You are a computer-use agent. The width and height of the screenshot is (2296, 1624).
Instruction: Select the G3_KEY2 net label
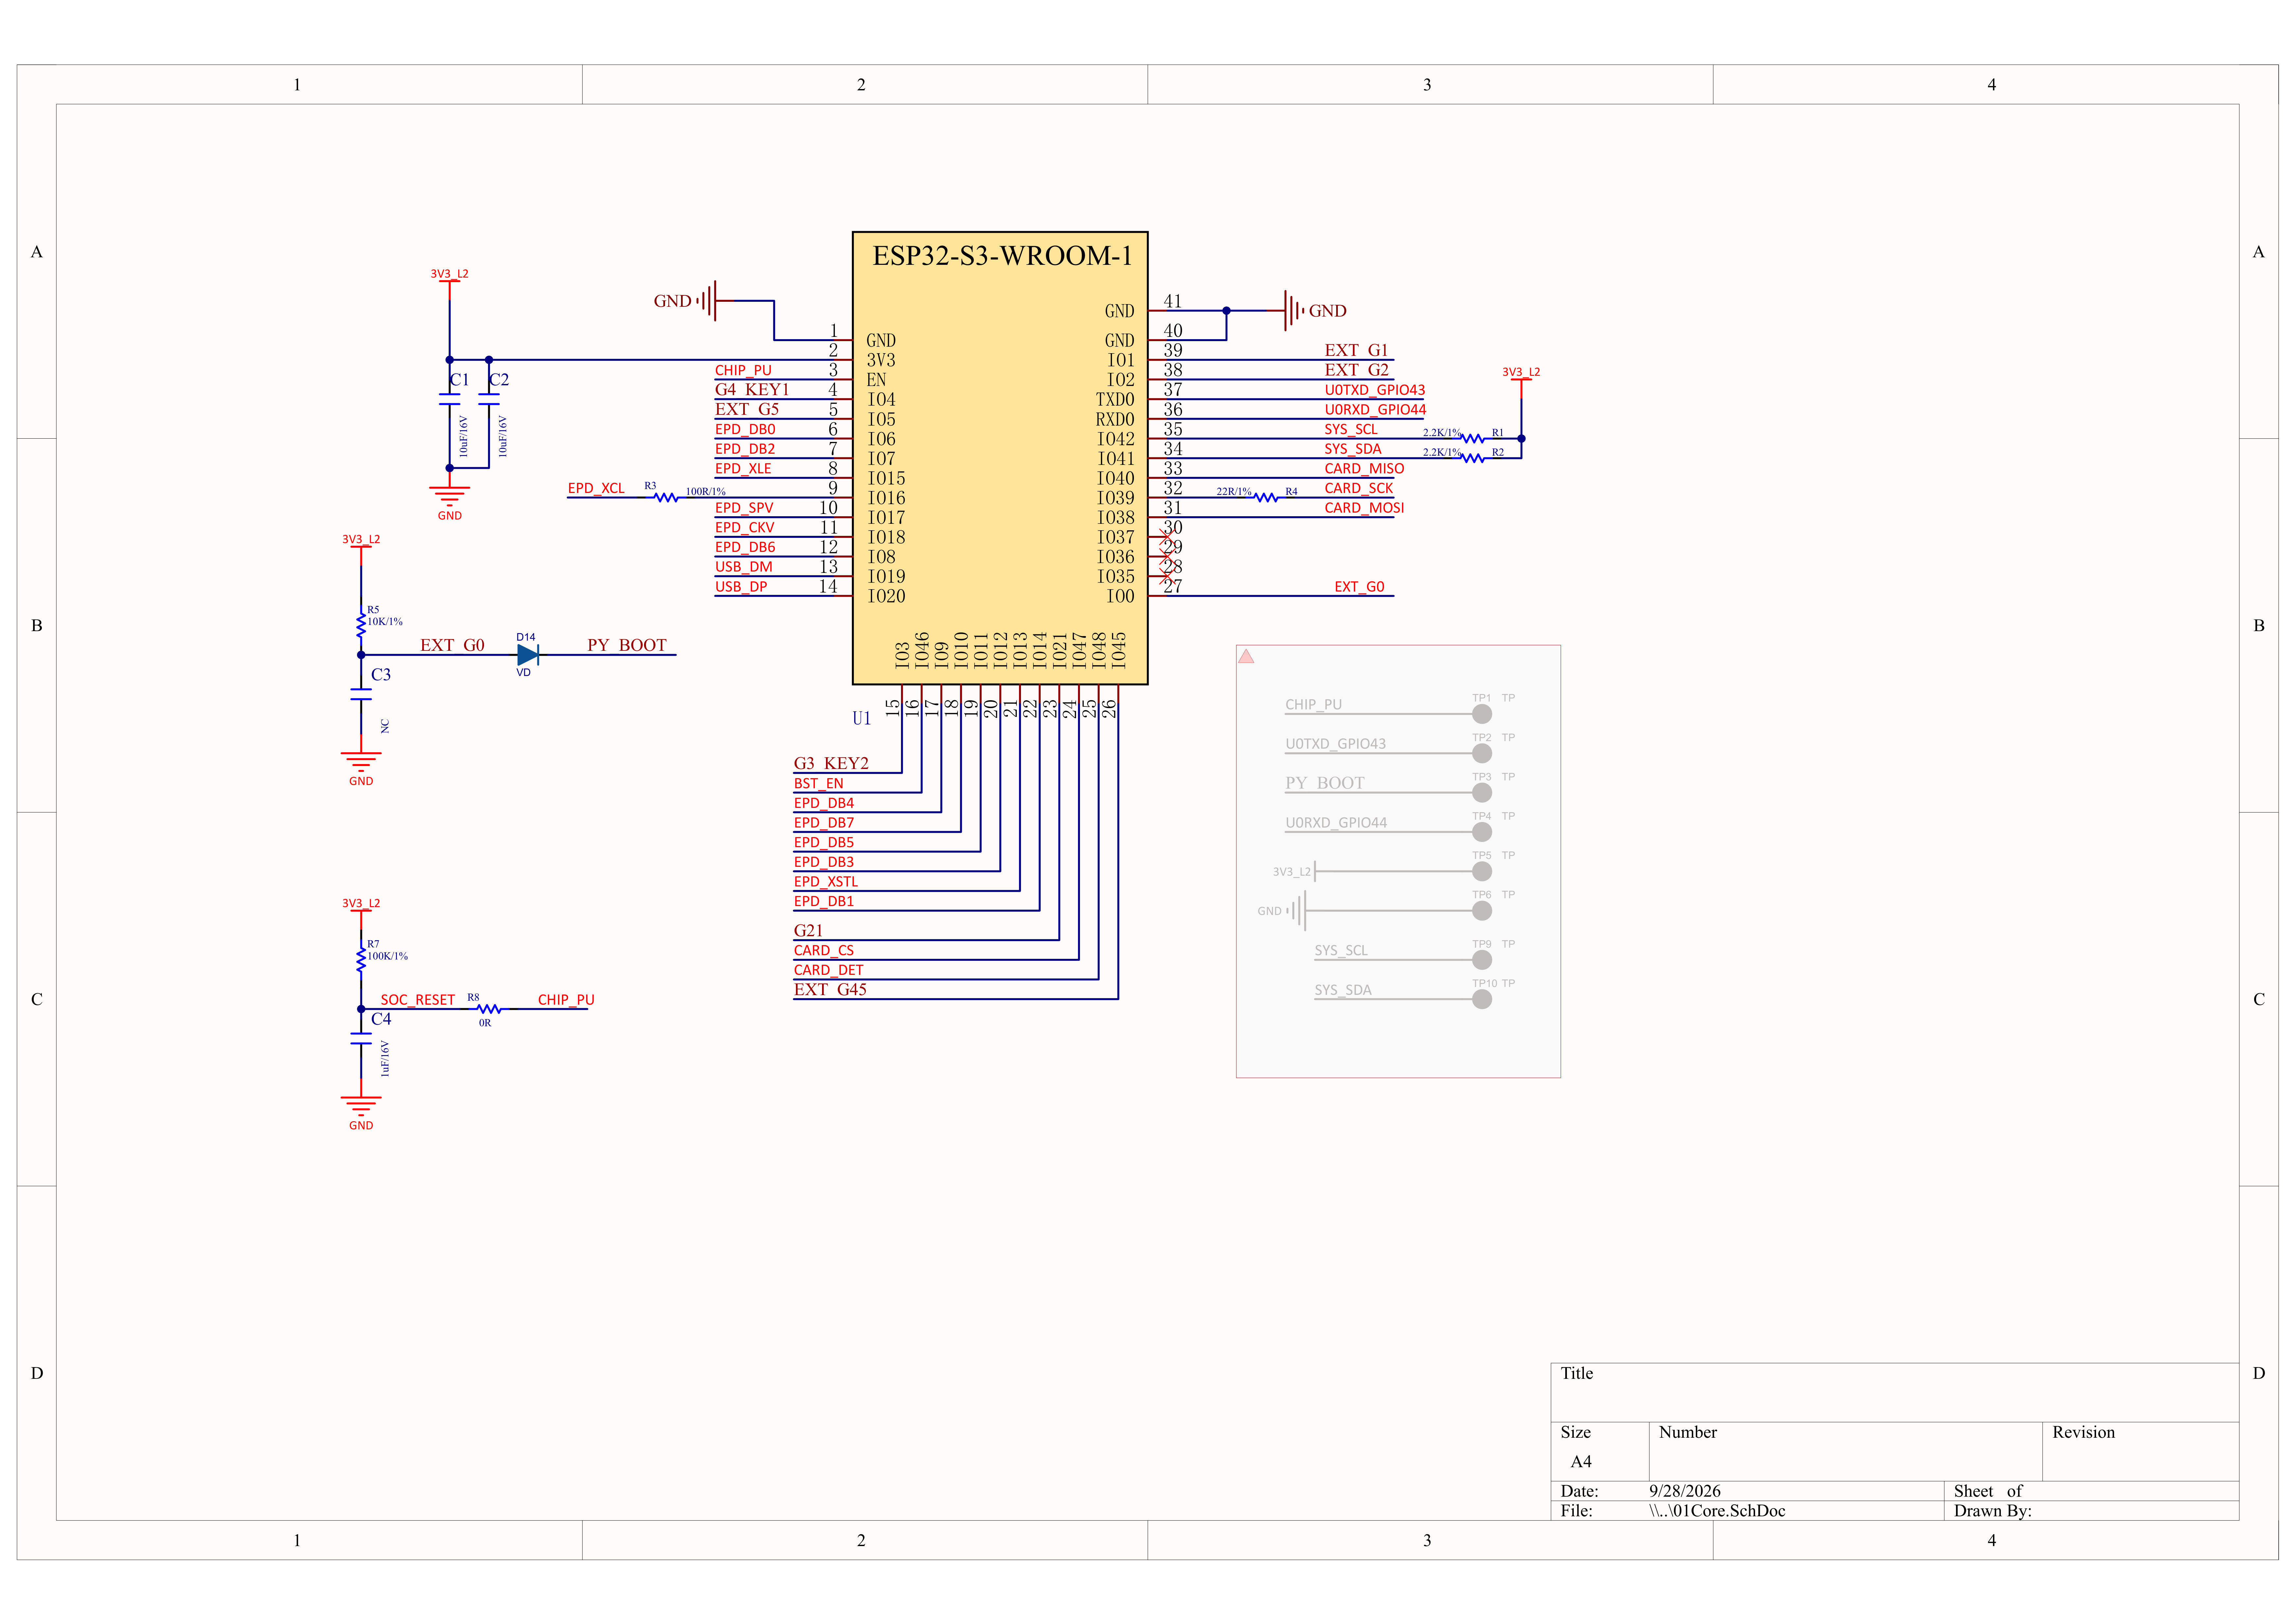831,763
